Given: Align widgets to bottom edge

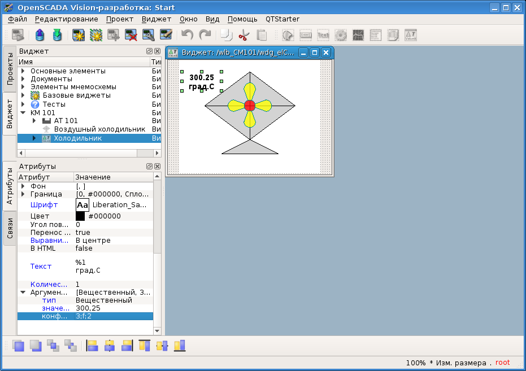Looking at the screenshot, I should point(180,345).
